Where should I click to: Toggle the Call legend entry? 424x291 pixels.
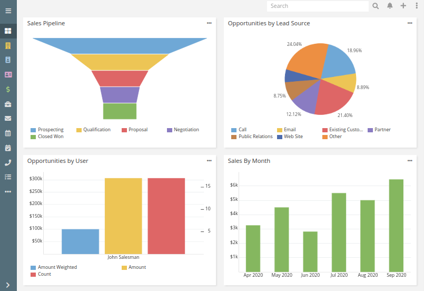coord(239,130)
